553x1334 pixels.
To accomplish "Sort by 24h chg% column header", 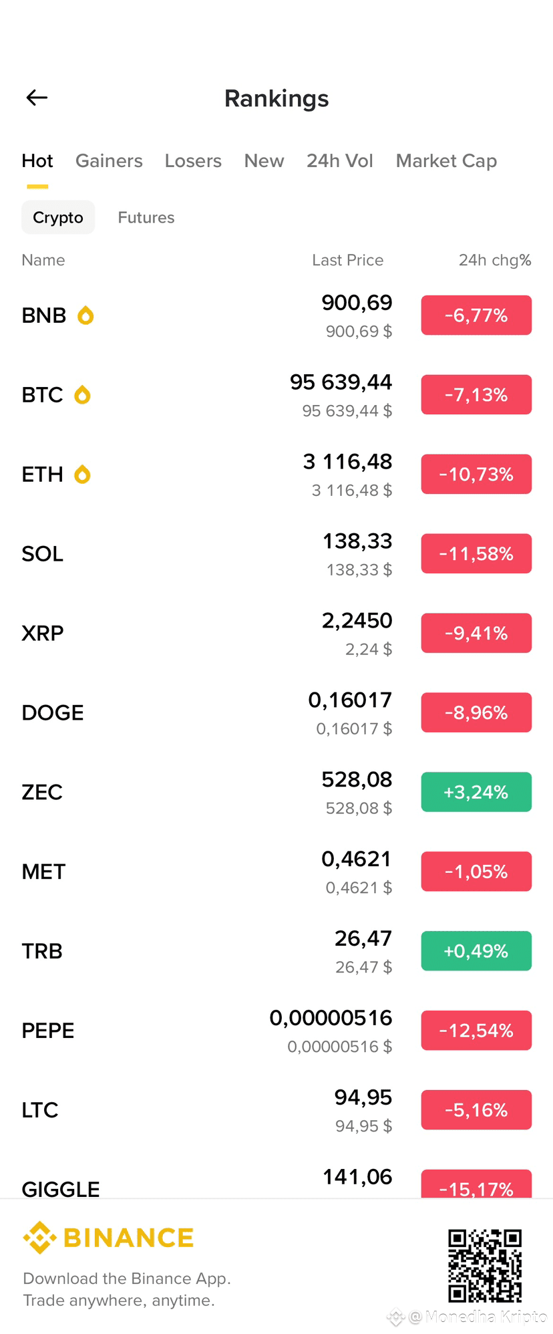I will 495,260.
